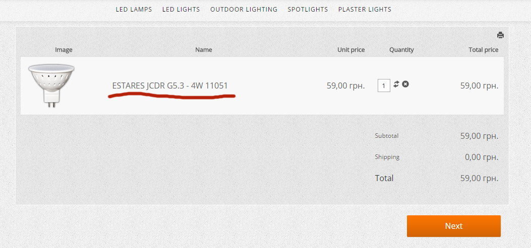Click the Quantity column header
531x248 pixels.
coord(401,50)
